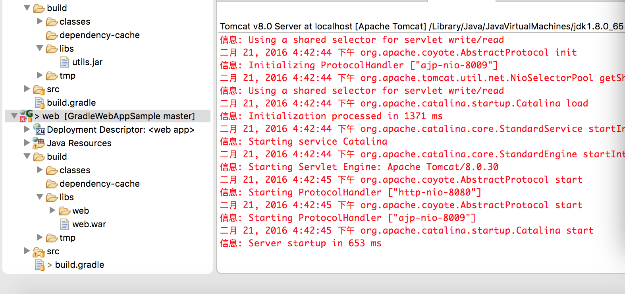Click the utils.jar file icon
Viewport: 625px width, 294px height.
pos(65,62)
